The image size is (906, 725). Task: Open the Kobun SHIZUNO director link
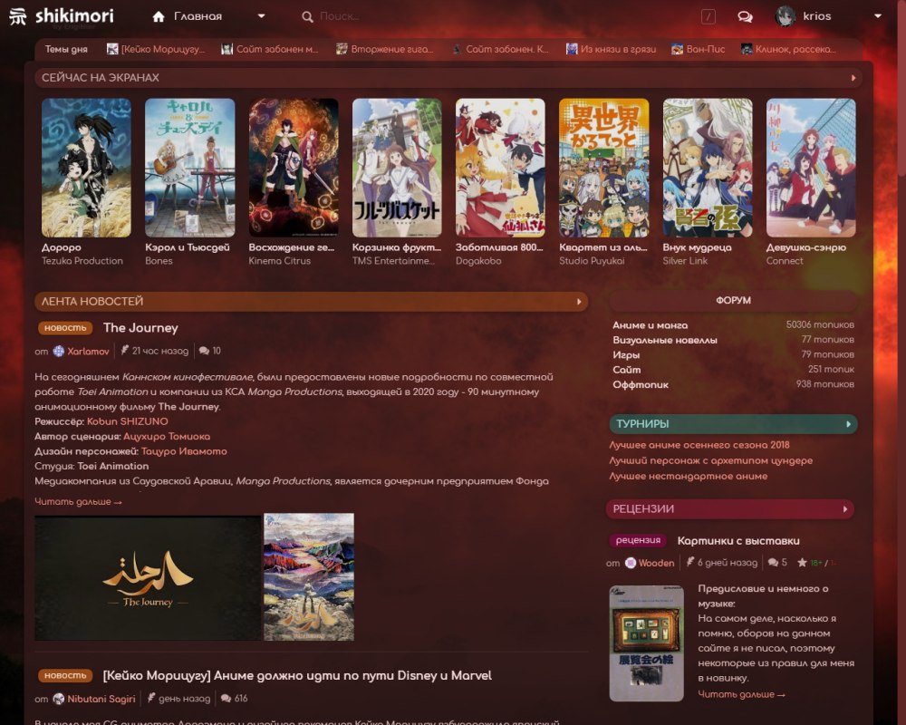128,421
